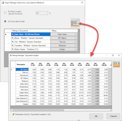Screen dimensions: 122x121
Task: Click the ND 100.00 column header
Action: [104, 64]
